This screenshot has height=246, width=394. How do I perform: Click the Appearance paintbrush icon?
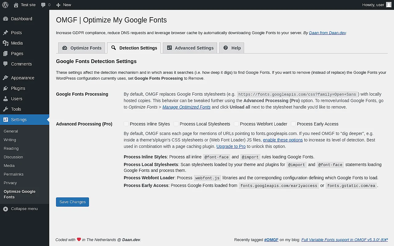(6, 78)
